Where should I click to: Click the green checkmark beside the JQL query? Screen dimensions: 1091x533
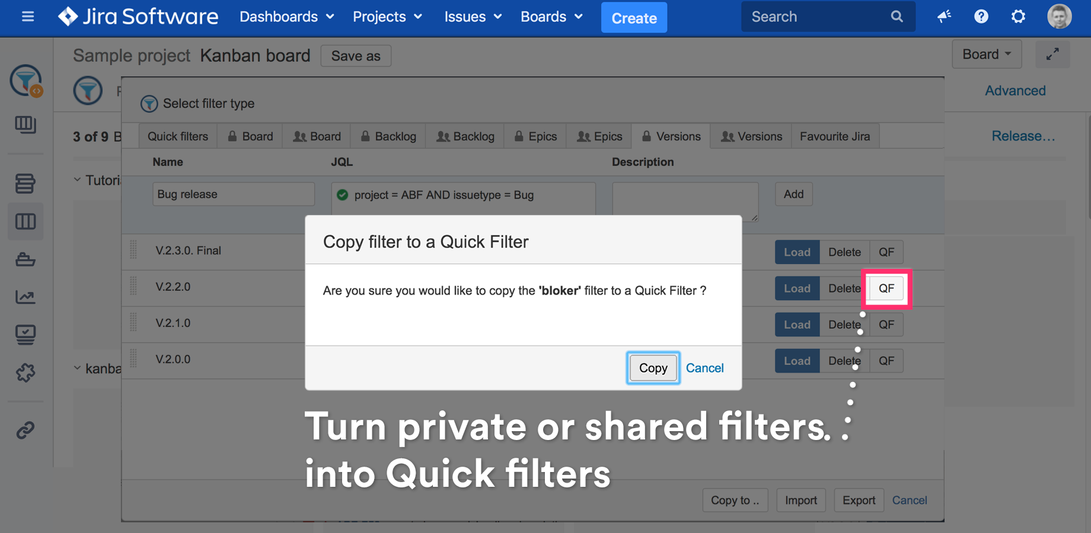click(343, 195)
